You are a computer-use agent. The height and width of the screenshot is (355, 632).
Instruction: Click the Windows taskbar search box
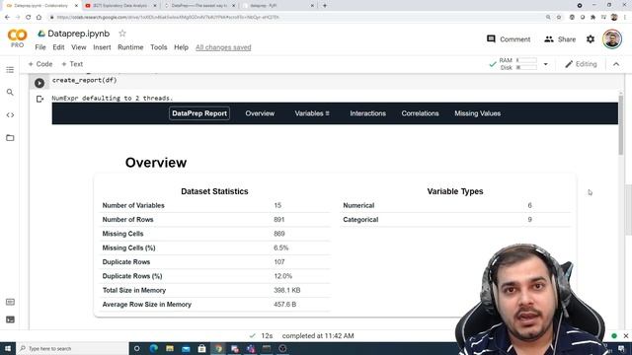click(x=72, y=348)
